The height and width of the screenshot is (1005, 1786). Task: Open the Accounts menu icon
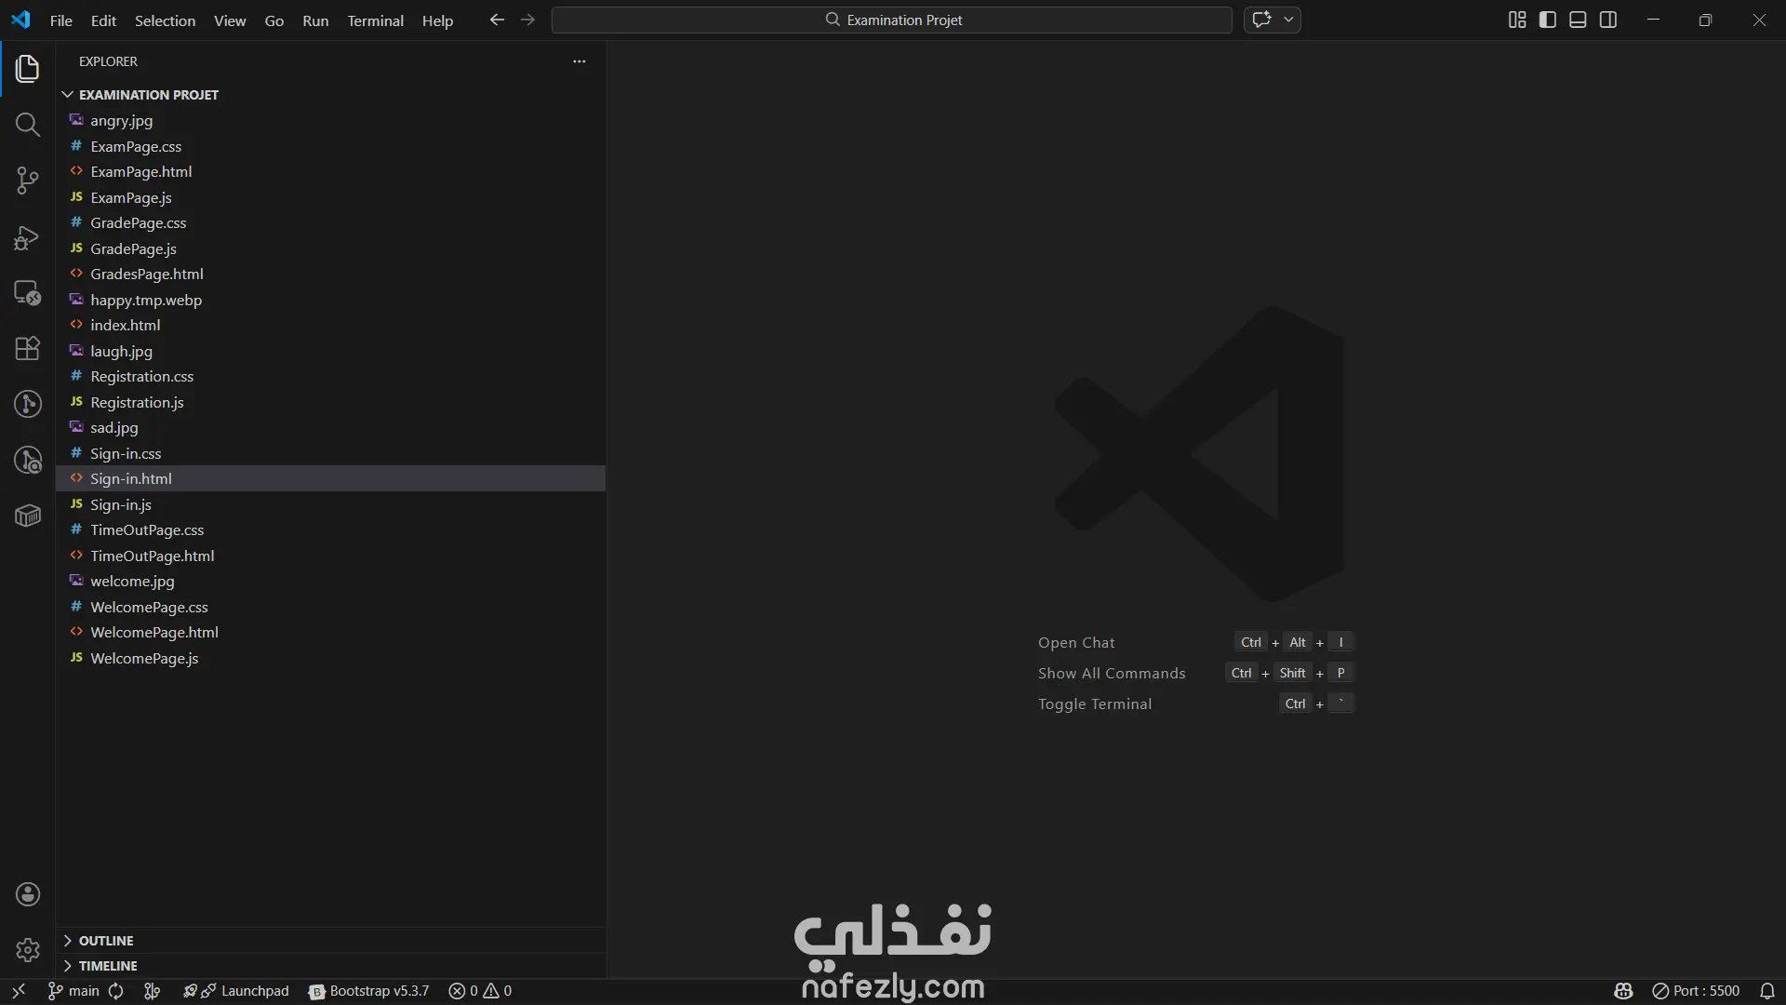tap(28, 894)
